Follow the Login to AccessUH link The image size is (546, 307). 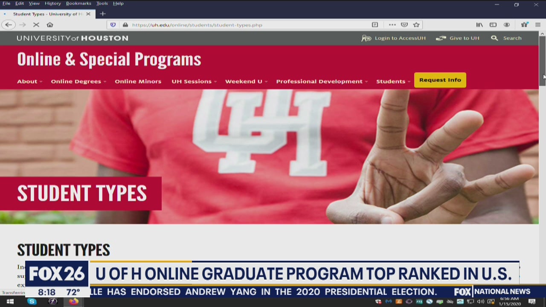[400, 38]
